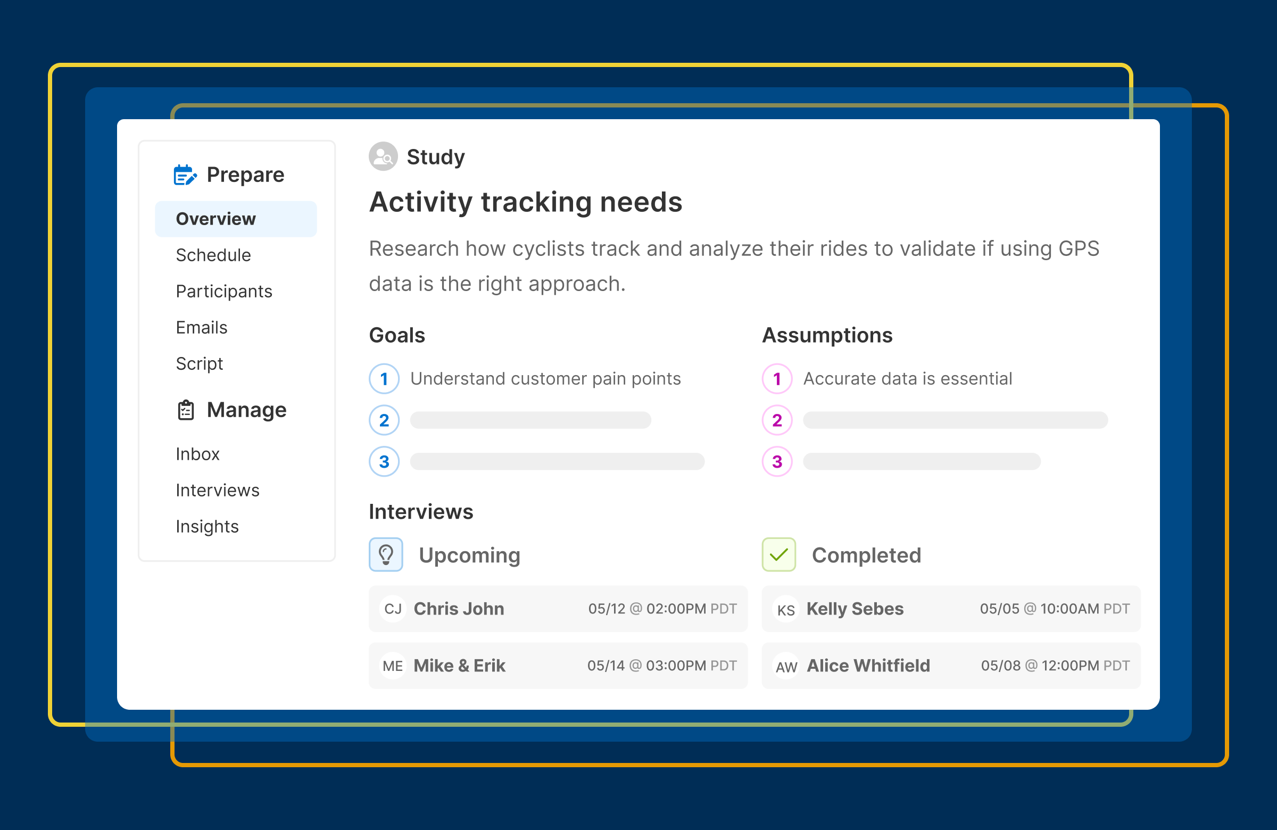The width and height of the screenshot is (1277, 830).
Task: Open the Overview sidebar item
Action: click(215, 219)
